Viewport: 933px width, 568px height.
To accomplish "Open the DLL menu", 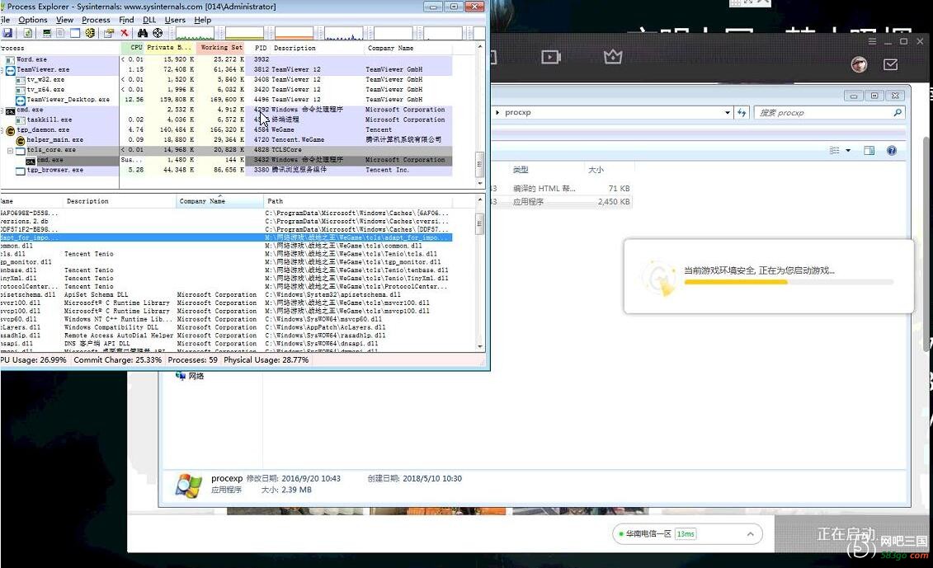I will click(x=149, y=20).
